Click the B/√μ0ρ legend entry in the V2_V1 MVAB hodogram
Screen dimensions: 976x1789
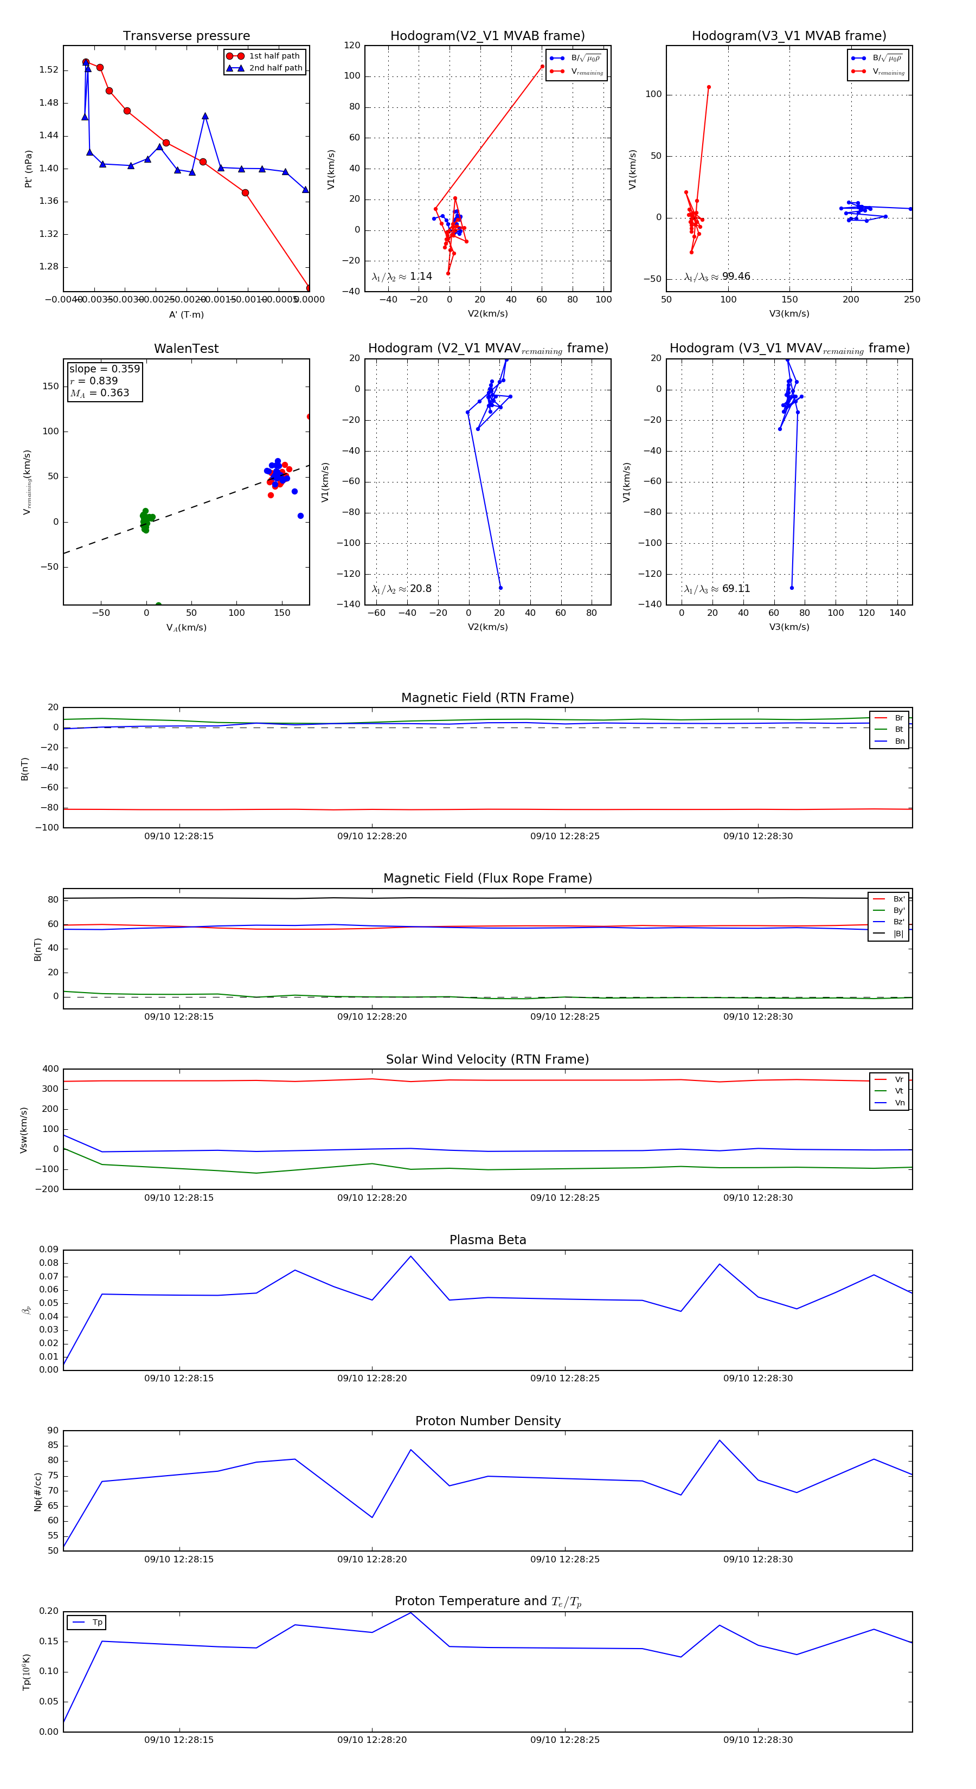[x=575, y=59]
